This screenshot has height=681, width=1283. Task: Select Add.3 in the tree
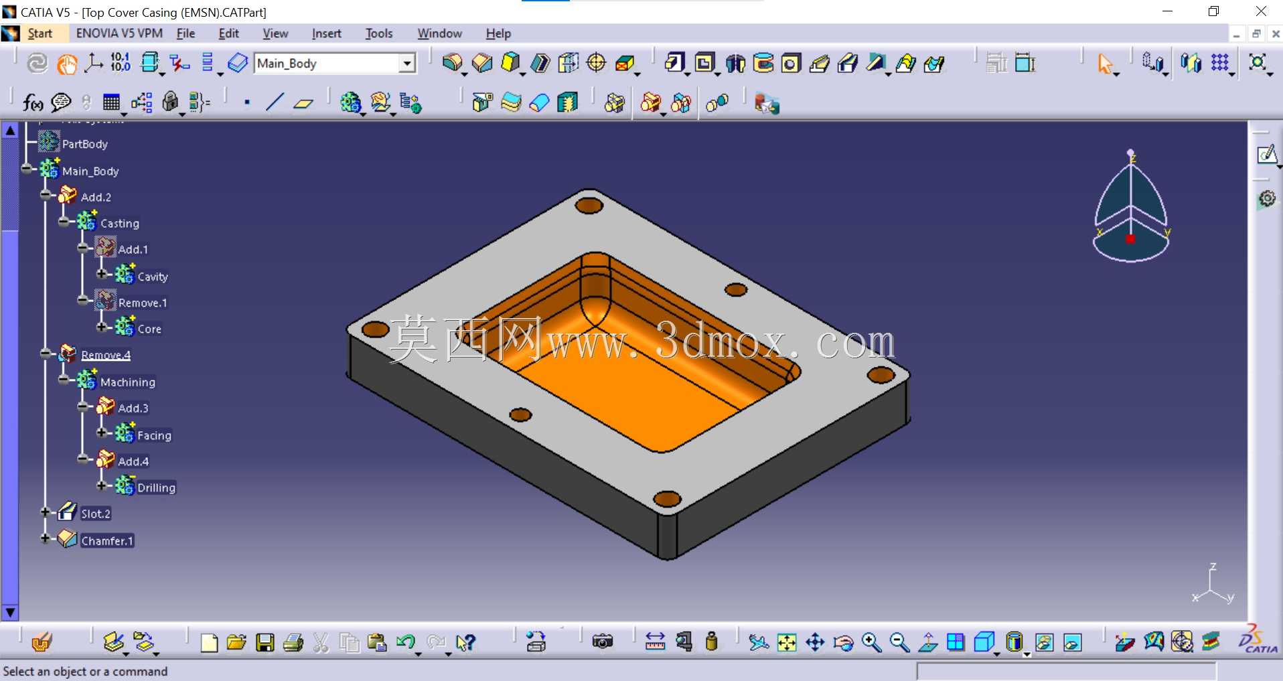pos(133,408)
